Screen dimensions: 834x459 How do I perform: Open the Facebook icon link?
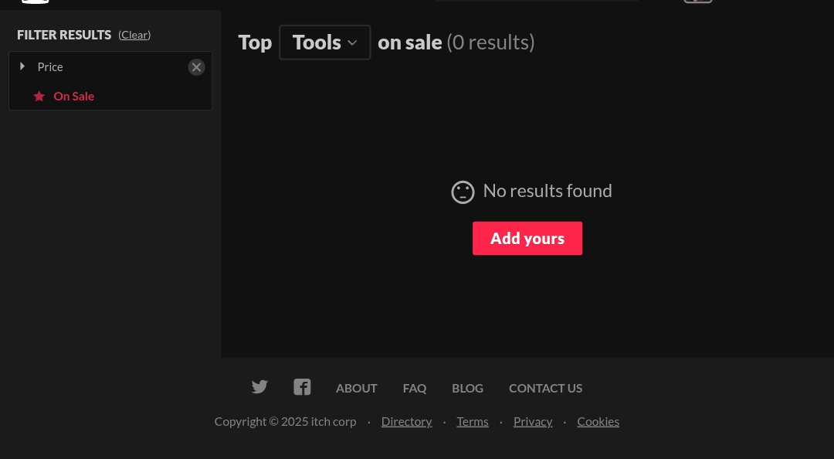[302, 387]
